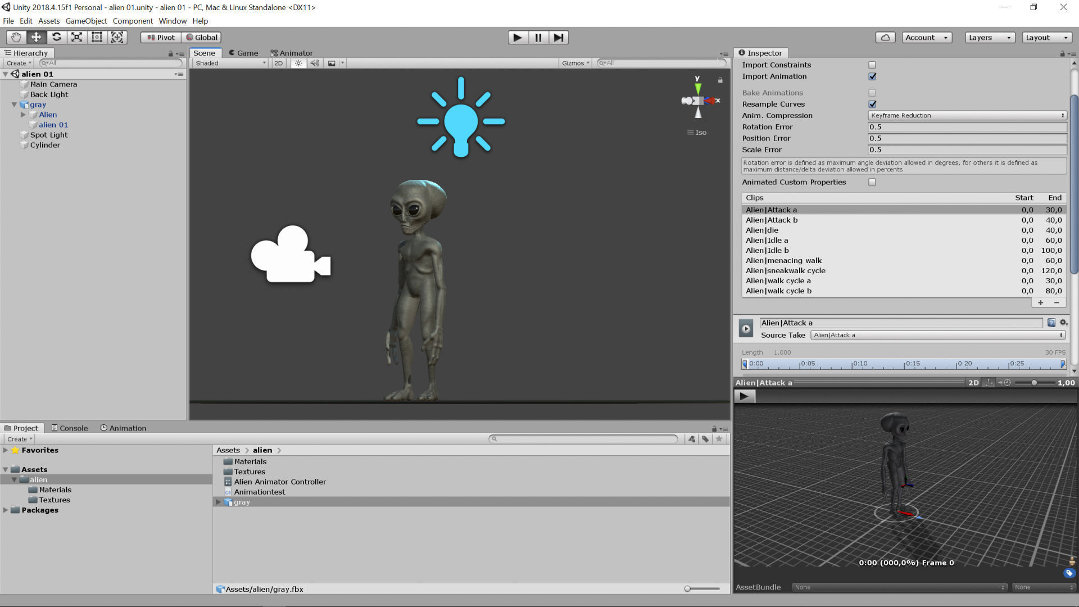Image resolution: width=1079 pixels, height=607 pixels.
Task: Adjust the preview speed slider
Action: [1033, 383]
